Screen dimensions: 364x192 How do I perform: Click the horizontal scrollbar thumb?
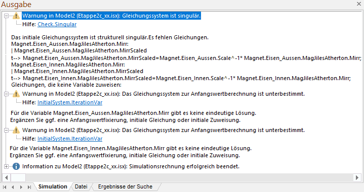tap(18, 178)
